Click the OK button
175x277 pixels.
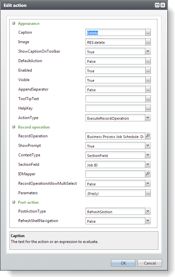tap(123, 263)
